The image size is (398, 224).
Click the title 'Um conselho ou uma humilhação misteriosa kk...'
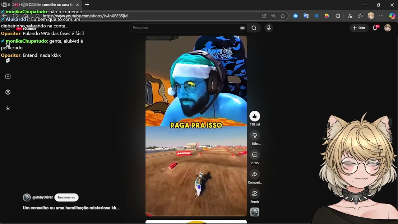pyautogui.click(x=71, y=208)
